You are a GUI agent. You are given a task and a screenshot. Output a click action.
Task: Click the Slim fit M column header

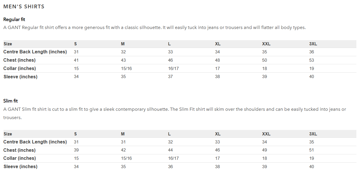coord(123,134)
